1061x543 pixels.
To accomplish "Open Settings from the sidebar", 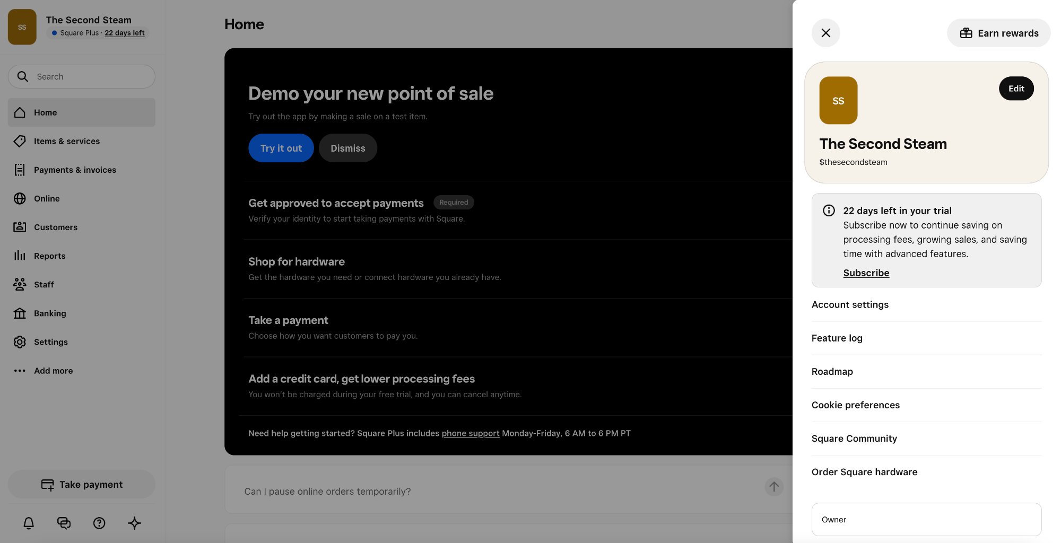I will (x=51, y=341).
